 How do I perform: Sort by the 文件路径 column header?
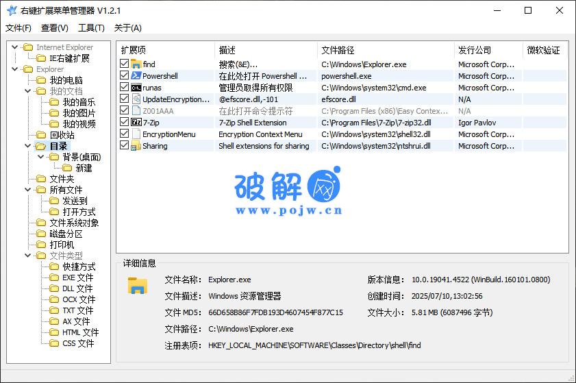(386, 50)
